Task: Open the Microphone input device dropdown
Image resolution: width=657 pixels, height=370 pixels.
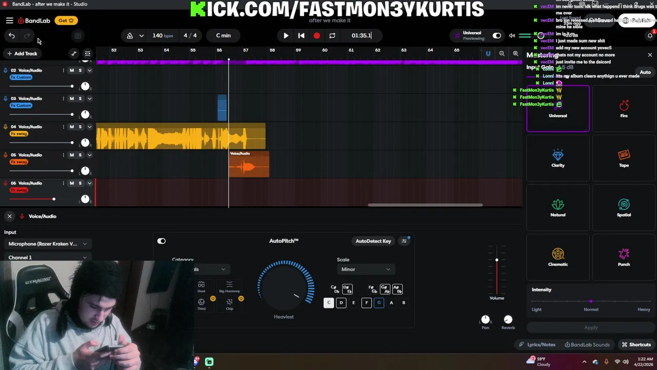Action: pos(47,244)
